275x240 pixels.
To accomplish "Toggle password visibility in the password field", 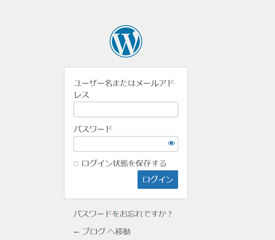I will (171, 143).
